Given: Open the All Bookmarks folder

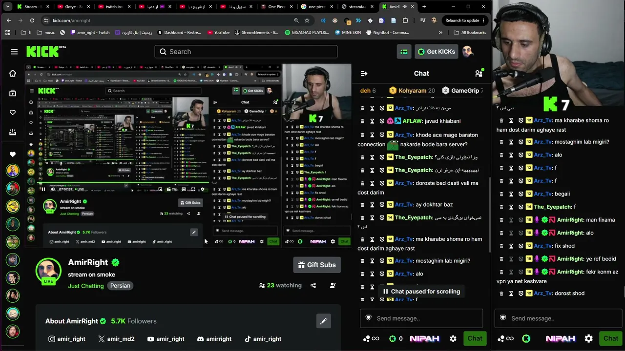Looking at the screenshot, I should coord(469,33).
